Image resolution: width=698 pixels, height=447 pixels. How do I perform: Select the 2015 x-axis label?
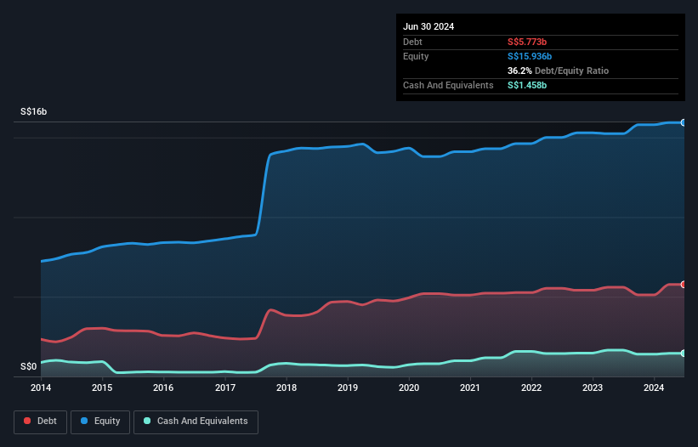pos(102,388)
